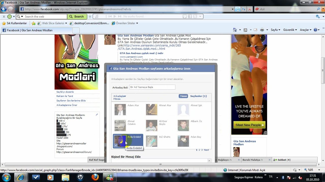Select friend Ahmet Atar
Screen dimensions: 325x182
click(x=159, y=109)
